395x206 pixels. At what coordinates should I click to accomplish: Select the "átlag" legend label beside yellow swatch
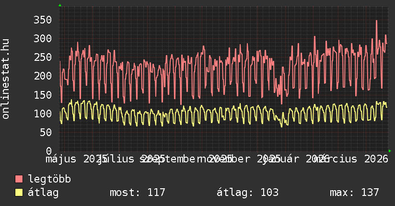[43, 193]
